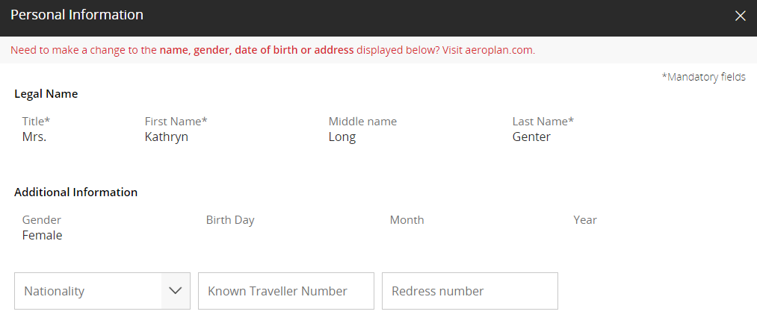Click the Nationality chevron arrow

[176, 291]
